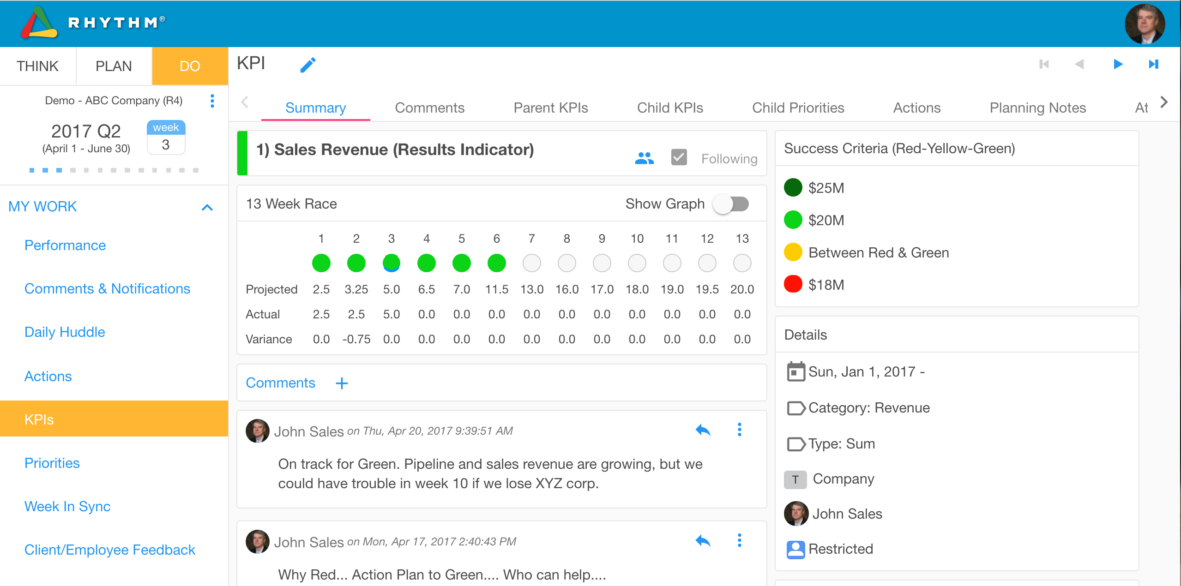Jump to first KPI with skip-back icon
1181x586 pixels.
pos(1044,64)
